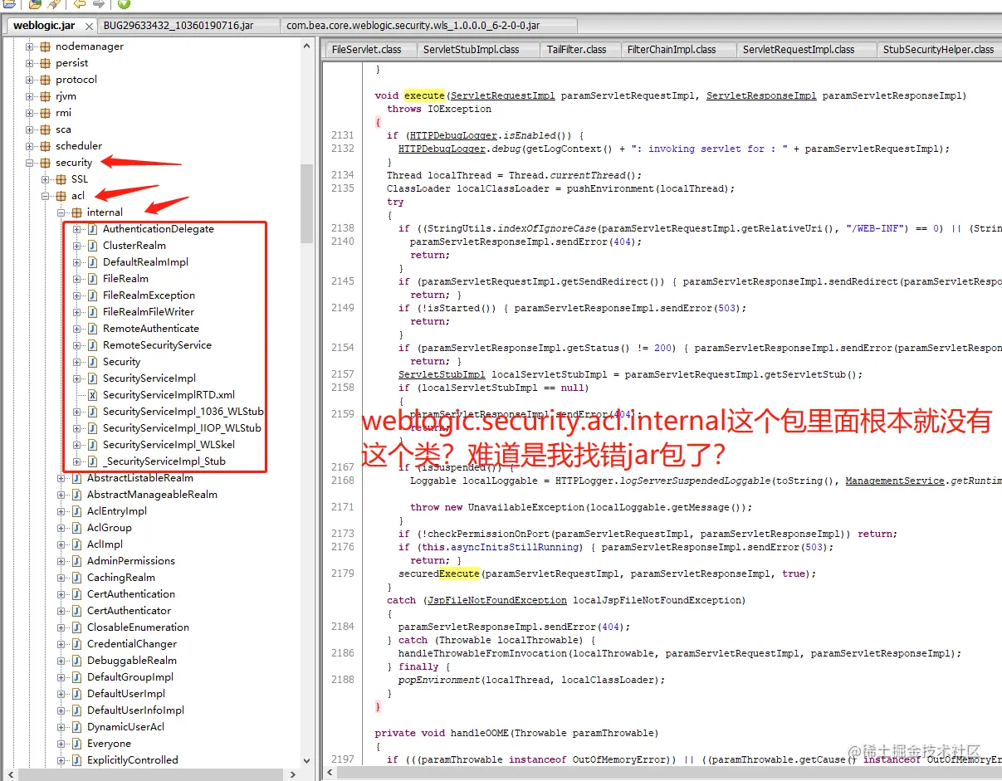Expand the rmi package node
The width and height of the screenshot is (1002, 781).
pyautogui.click(x=30, y=113)
